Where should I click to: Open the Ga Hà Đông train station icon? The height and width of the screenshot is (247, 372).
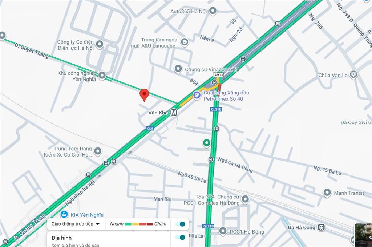pyautogui.click(x=322, y=227)
